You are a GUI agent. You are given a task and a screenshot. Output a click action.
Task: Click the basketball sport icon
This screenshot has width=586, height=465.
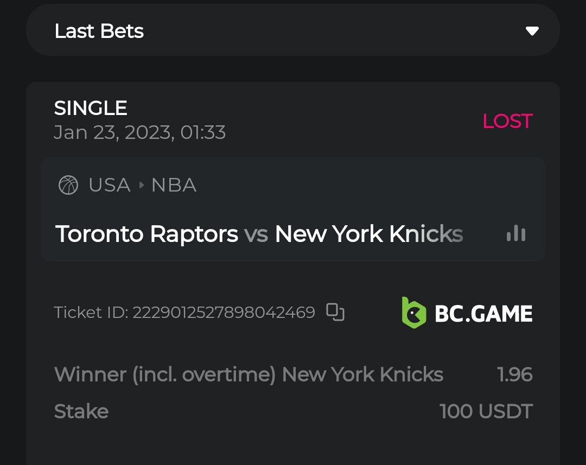(68, 186)
